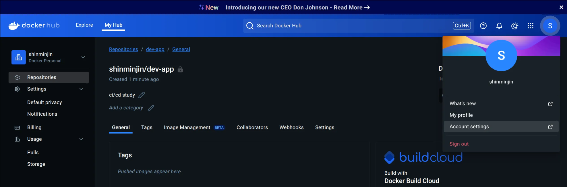Screen dimensions: 567x187
Task: Click shinminjin username in profile menu
Action: [501, 82]
